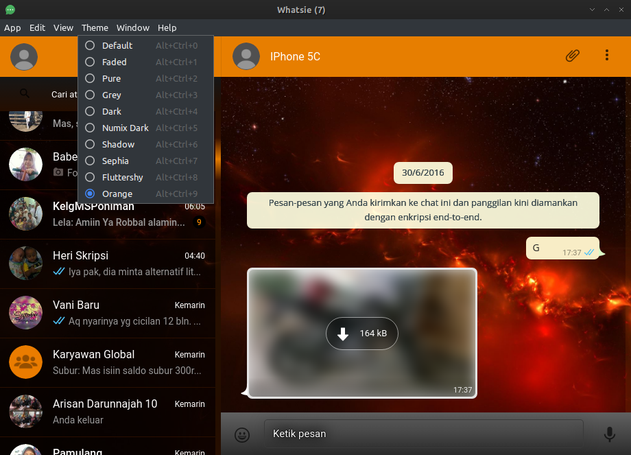Open the Vani Baru conversation
This screenshot has height=455, width=631.
point(108,313)
